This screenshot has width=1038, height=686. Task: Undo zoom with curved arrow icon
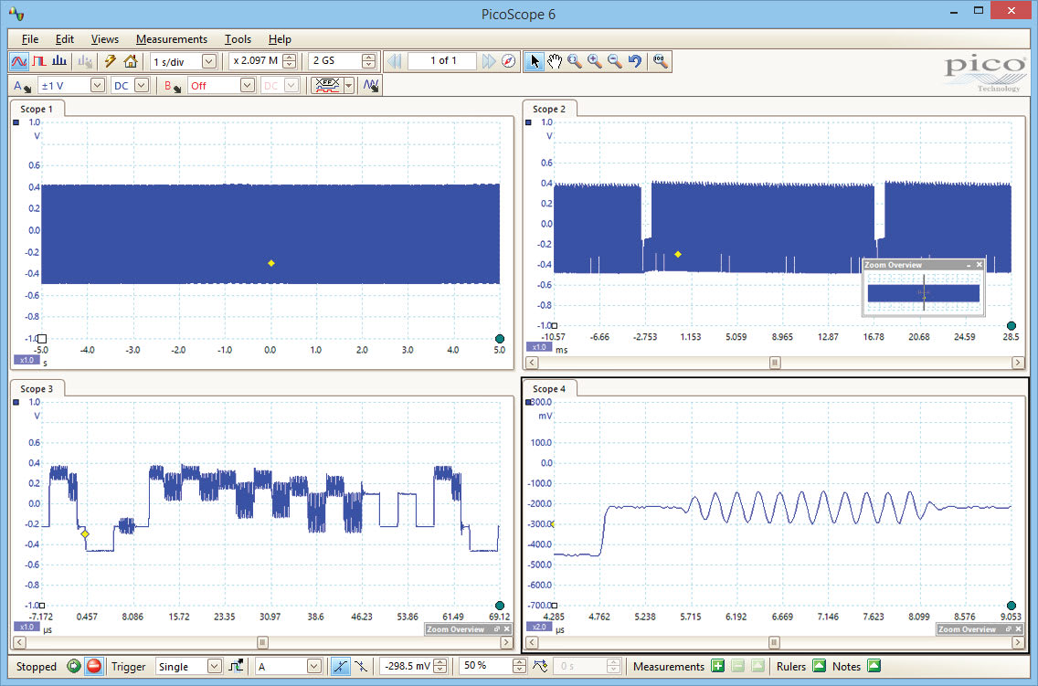635,61
